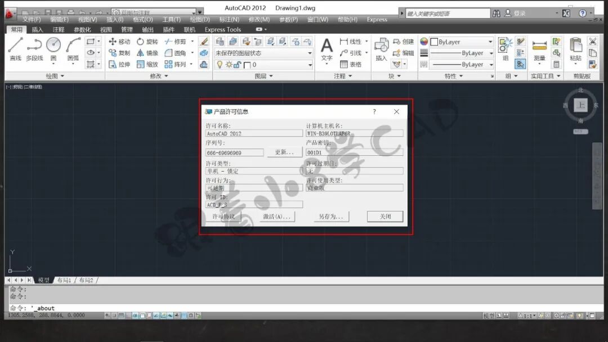The width and height of the screenshot is (608, 342).
Task: Select the Circle (圆) tool
Action: 53,49
